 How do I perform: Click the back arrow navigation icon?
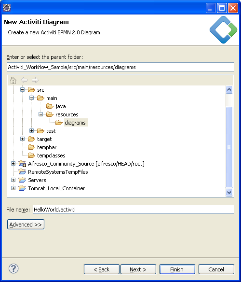pos(24,80)
